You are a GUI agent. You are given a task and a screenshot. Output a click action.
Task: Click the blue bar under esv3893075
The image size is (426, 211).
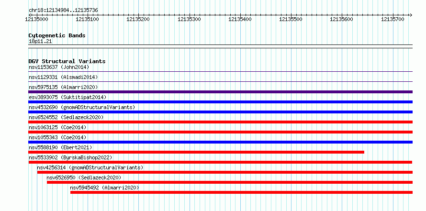click(x=221, y=102)
